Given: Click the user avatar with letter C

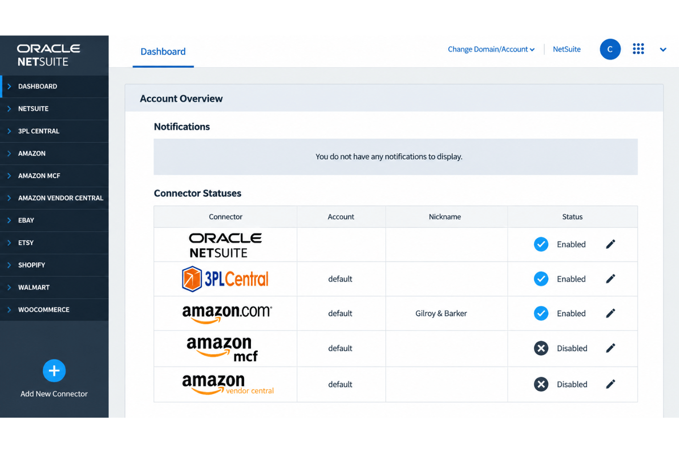Looking at the screenshot, I should (610, 49).
